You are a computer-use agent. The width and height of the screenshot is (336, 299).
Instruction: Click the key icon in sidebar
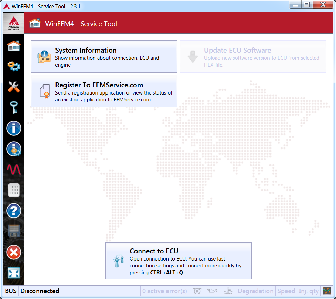(x=14, y=108)
